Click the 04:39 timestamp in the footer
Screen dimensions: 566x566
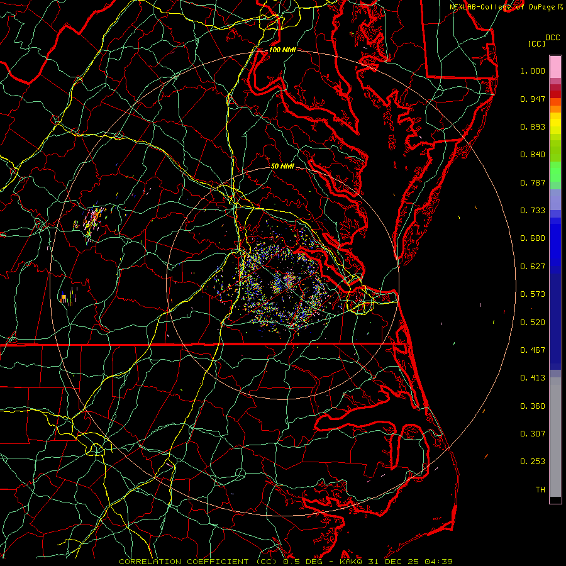[438, 562]
